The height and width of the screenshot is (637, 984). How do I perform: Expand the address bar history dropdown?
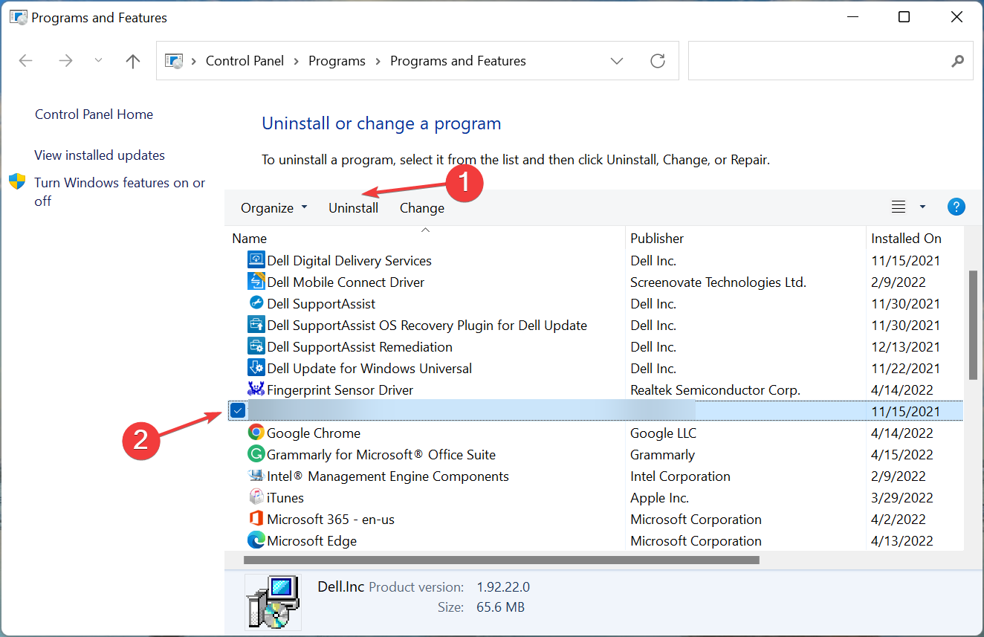coord(617,61)
